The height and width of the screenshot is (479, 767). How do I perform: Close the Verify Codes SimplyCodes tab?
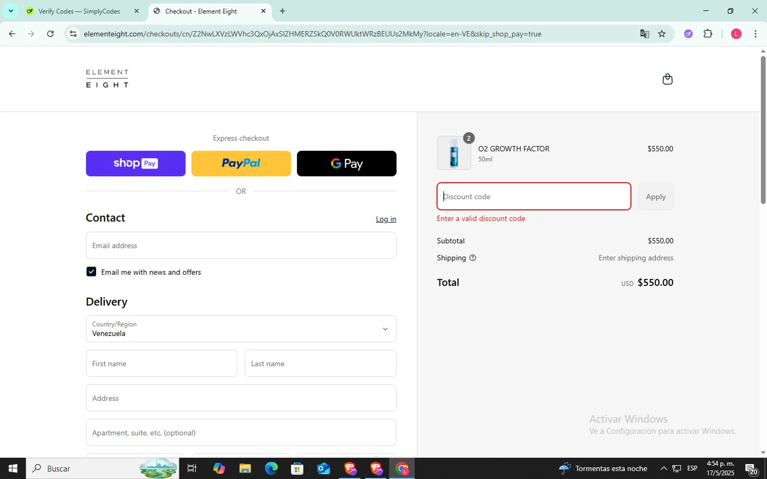click(x=137, y=11)
